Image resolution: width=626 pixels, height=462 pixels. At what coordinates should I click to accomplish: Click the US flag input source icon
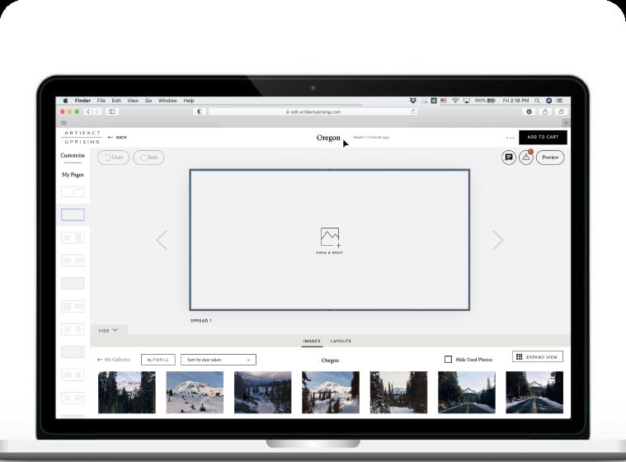tap(444, 101)
